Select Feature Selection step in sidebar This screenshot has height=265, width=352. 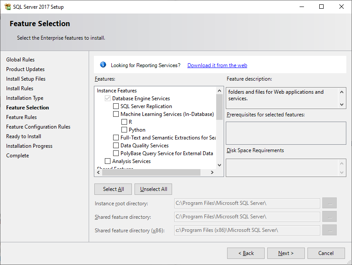(x=28, y=108)
